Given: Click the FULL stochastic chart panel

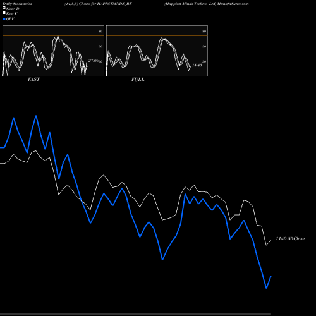Looking at the screenshot, I should (157, 51).
